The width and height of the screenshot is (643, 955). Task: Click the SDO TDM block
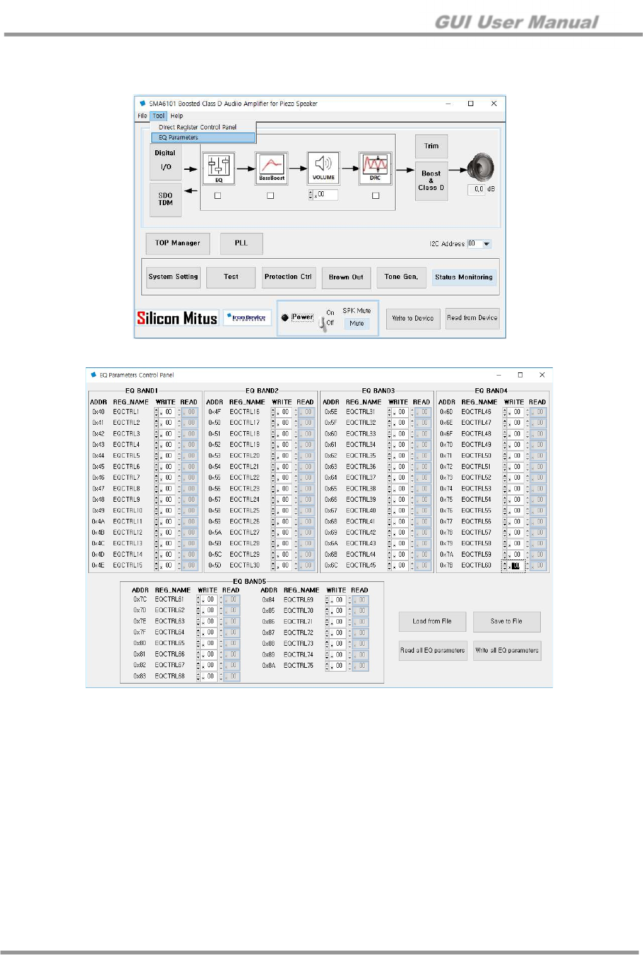(165, 199)
